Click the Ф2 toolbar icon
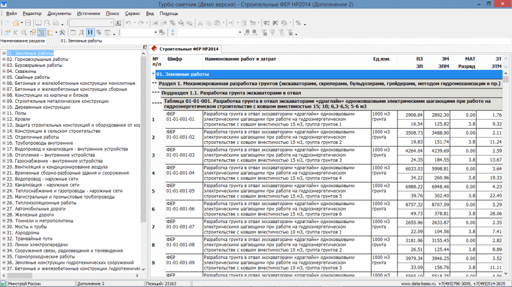Viewport: 512px width, 287px height. click(266, 23)
